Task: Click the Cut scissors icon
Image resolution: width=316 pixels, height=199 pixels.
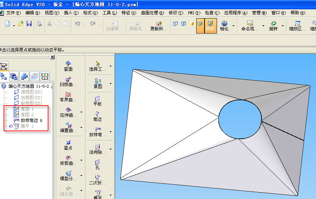Action: [x=50, y=24]
